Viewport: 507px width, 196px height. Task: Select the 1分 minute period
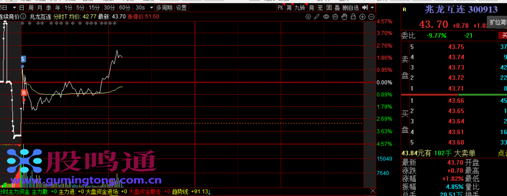coord(68,8)
